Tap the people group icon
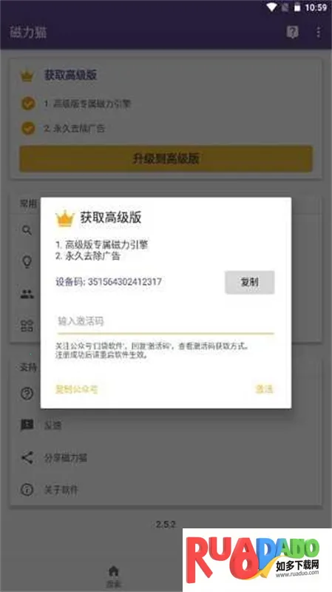This screenshot has height=592, width=332. point(27,294)
